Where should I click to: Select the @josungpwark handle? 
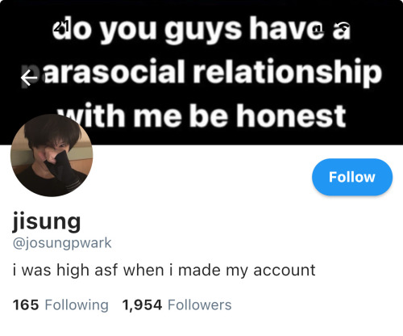coord(62,243)
